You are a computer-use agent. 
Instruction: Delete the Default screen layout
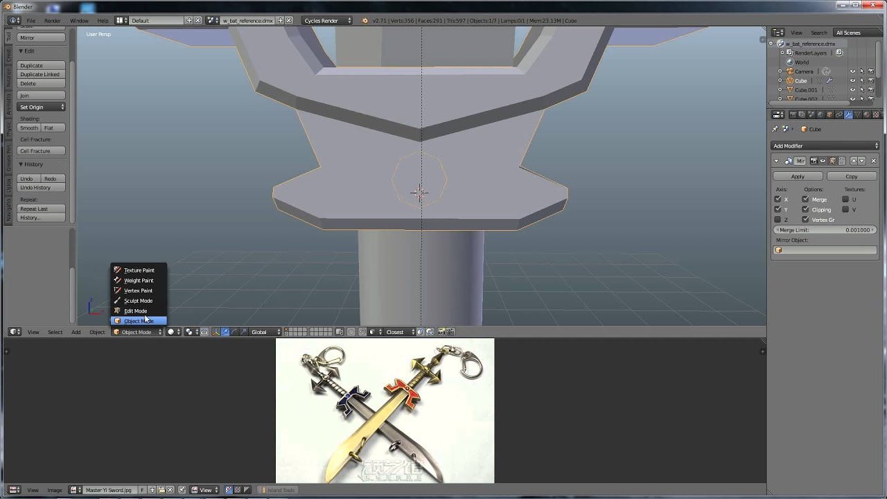coord(197,21)
